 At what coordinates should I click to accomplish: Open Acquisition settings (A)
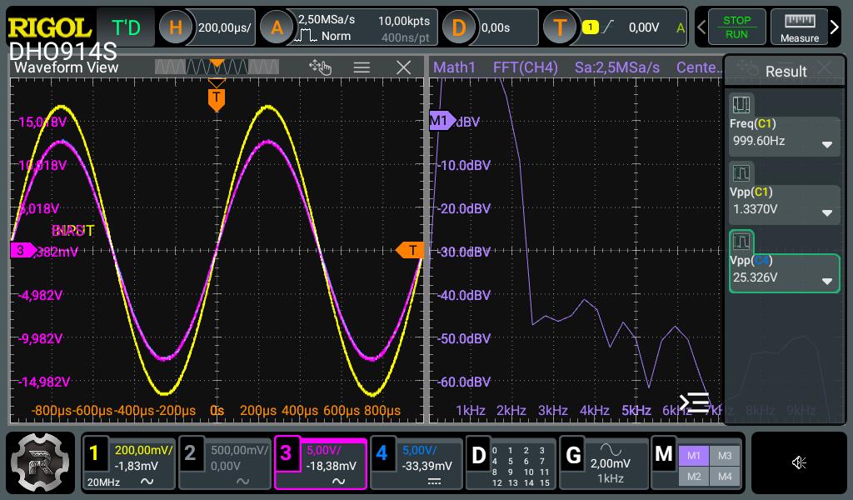[277, 27]
